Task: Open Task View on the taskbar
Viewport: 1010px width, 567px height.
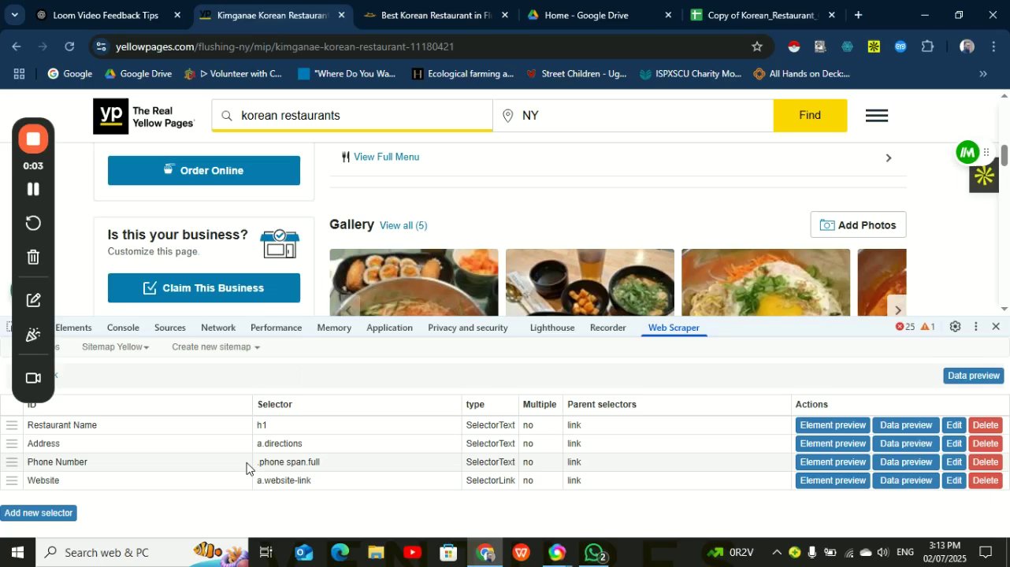Action: click(x=266, y=553)
